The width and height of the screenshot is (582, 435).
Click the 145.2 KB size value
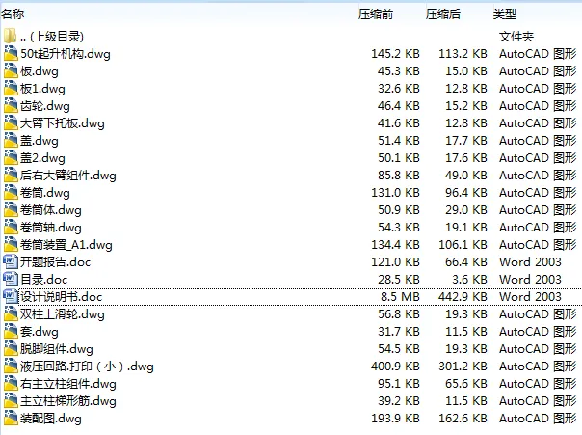[395, 54]
